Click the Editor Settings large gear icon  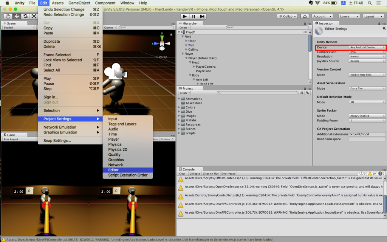point(319,31)
